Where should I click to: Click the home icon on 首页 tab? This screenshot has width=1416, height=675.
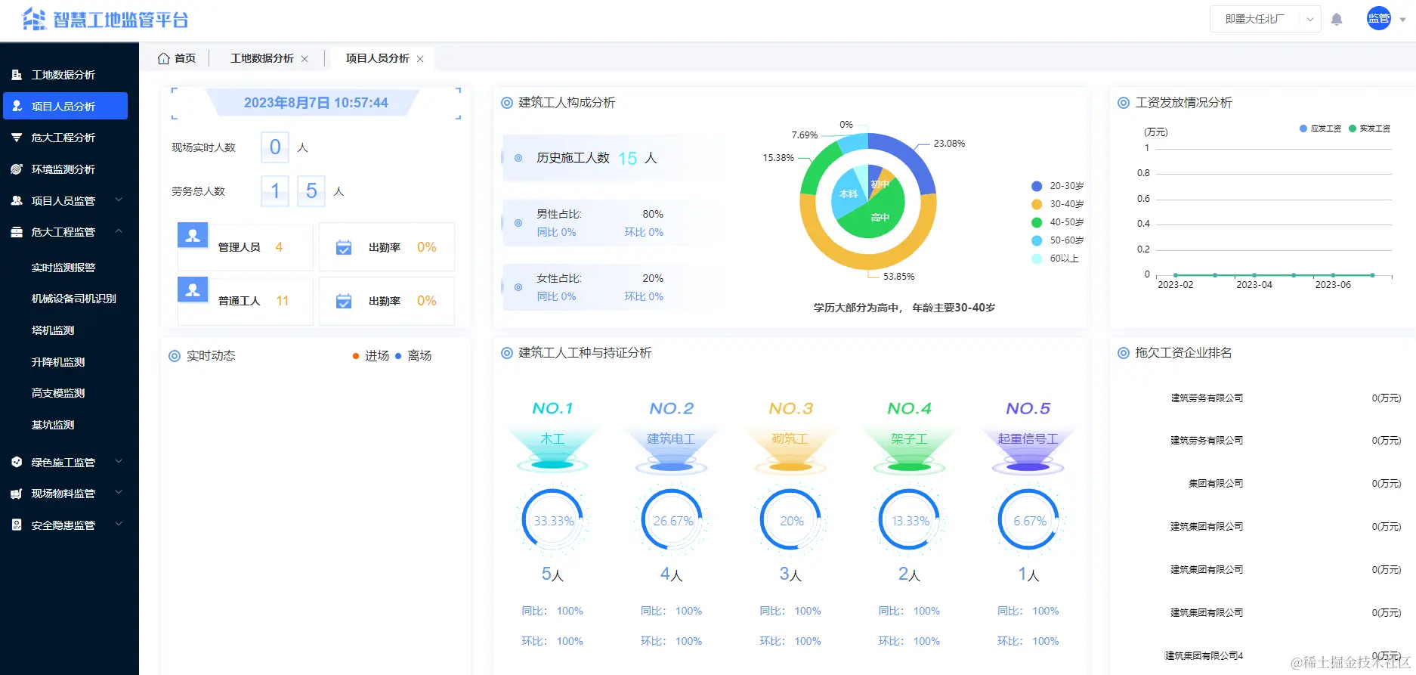click(x=163, y=58)
